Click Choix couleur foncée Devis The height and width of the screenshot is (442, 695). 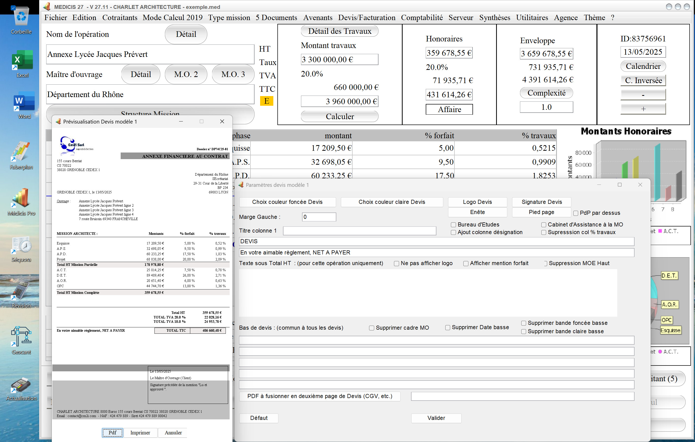288,202
